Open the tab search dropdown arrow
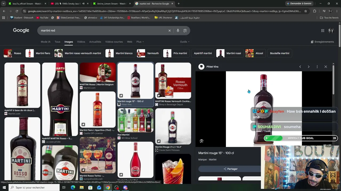This screenshot has width=341, height=191. pos(3,4)
